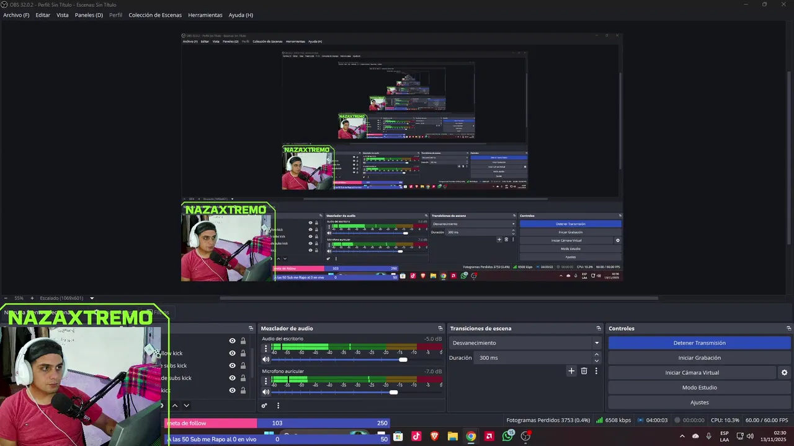The width and height of the screenshot is (794, 446).
Task: Zoom out the preview with minus icon
Action: pyautogui.click(x=6, y=298)
